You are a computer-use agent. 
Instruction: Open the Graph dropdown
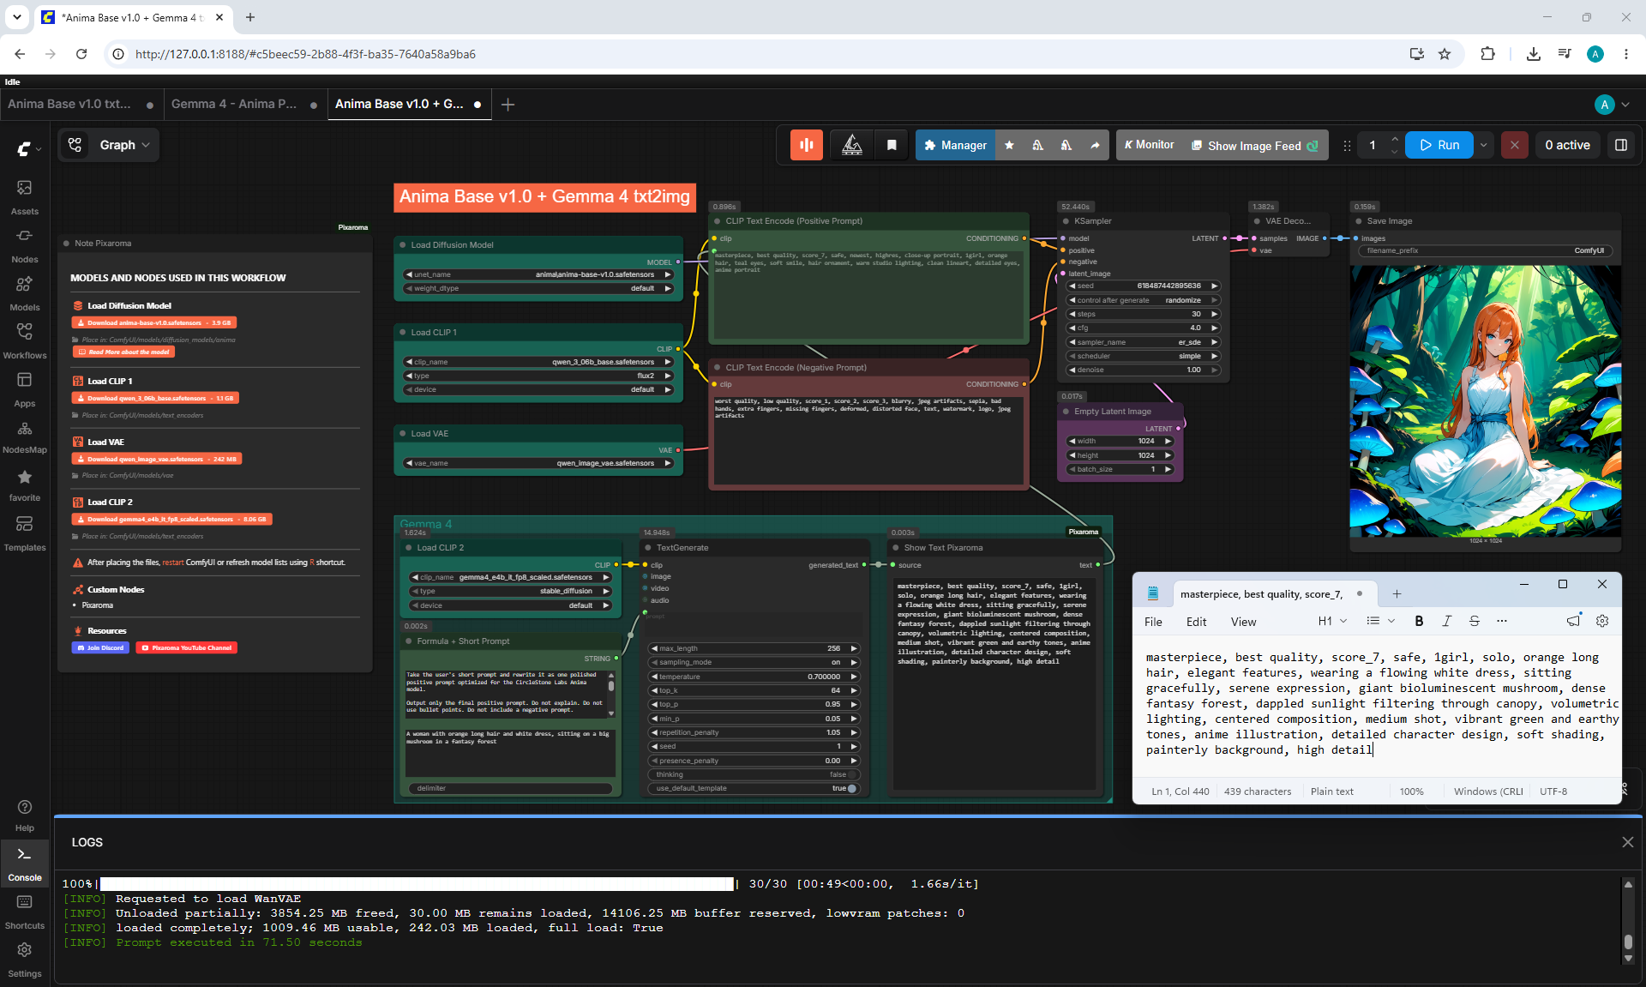[x=124, y=145]
